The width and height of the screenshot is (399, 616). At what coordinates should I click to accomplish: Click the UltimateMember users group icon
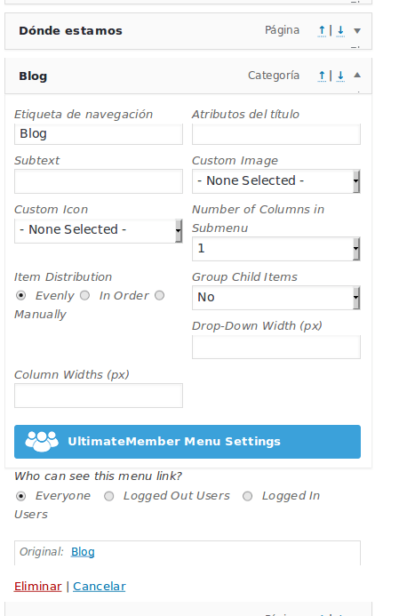pyautogui.click(x=42, y=441)
